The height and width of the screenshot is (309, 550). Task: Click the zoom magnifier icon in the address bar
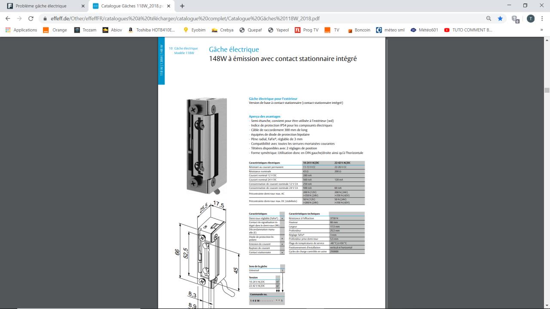pyautogui.click(x=489, y=18)
